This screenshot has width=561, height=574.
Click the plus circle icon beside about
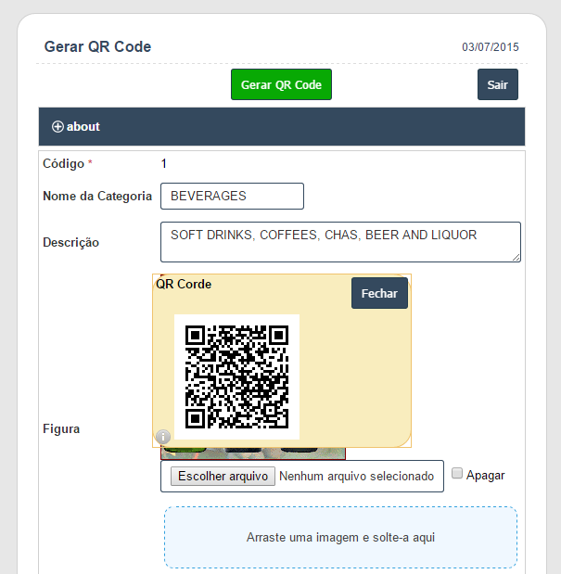tap(57, 126)
